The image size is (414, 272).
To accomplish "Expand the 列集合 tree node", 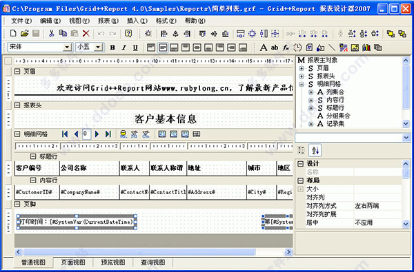I will pos(311,92).
